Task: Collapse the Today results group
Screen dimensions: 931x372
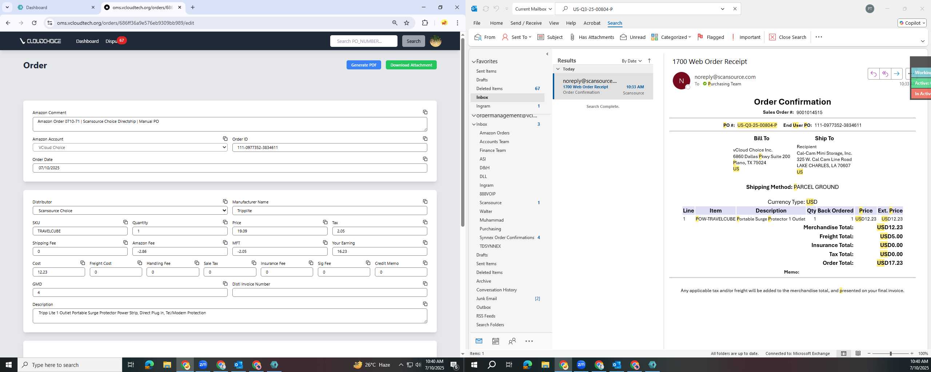Action: 558,69
